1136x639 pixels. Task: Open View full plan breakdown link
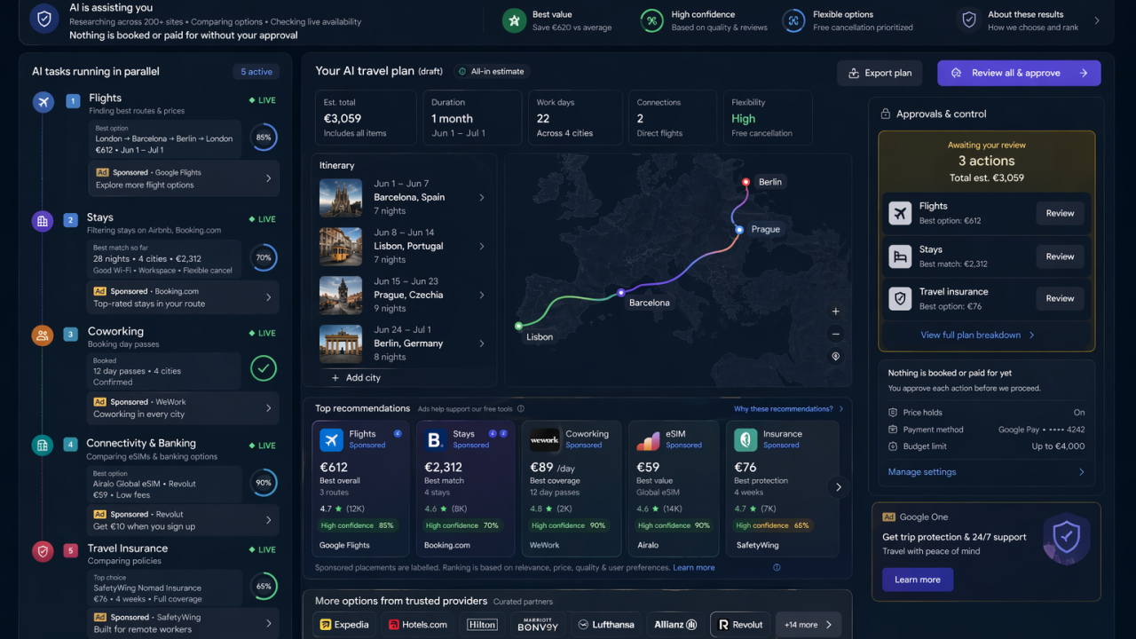click(x=977, y=335)
